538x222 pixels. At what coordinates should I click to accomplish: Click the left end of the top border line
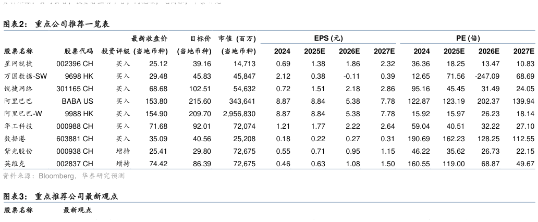(x=5, y=30)
